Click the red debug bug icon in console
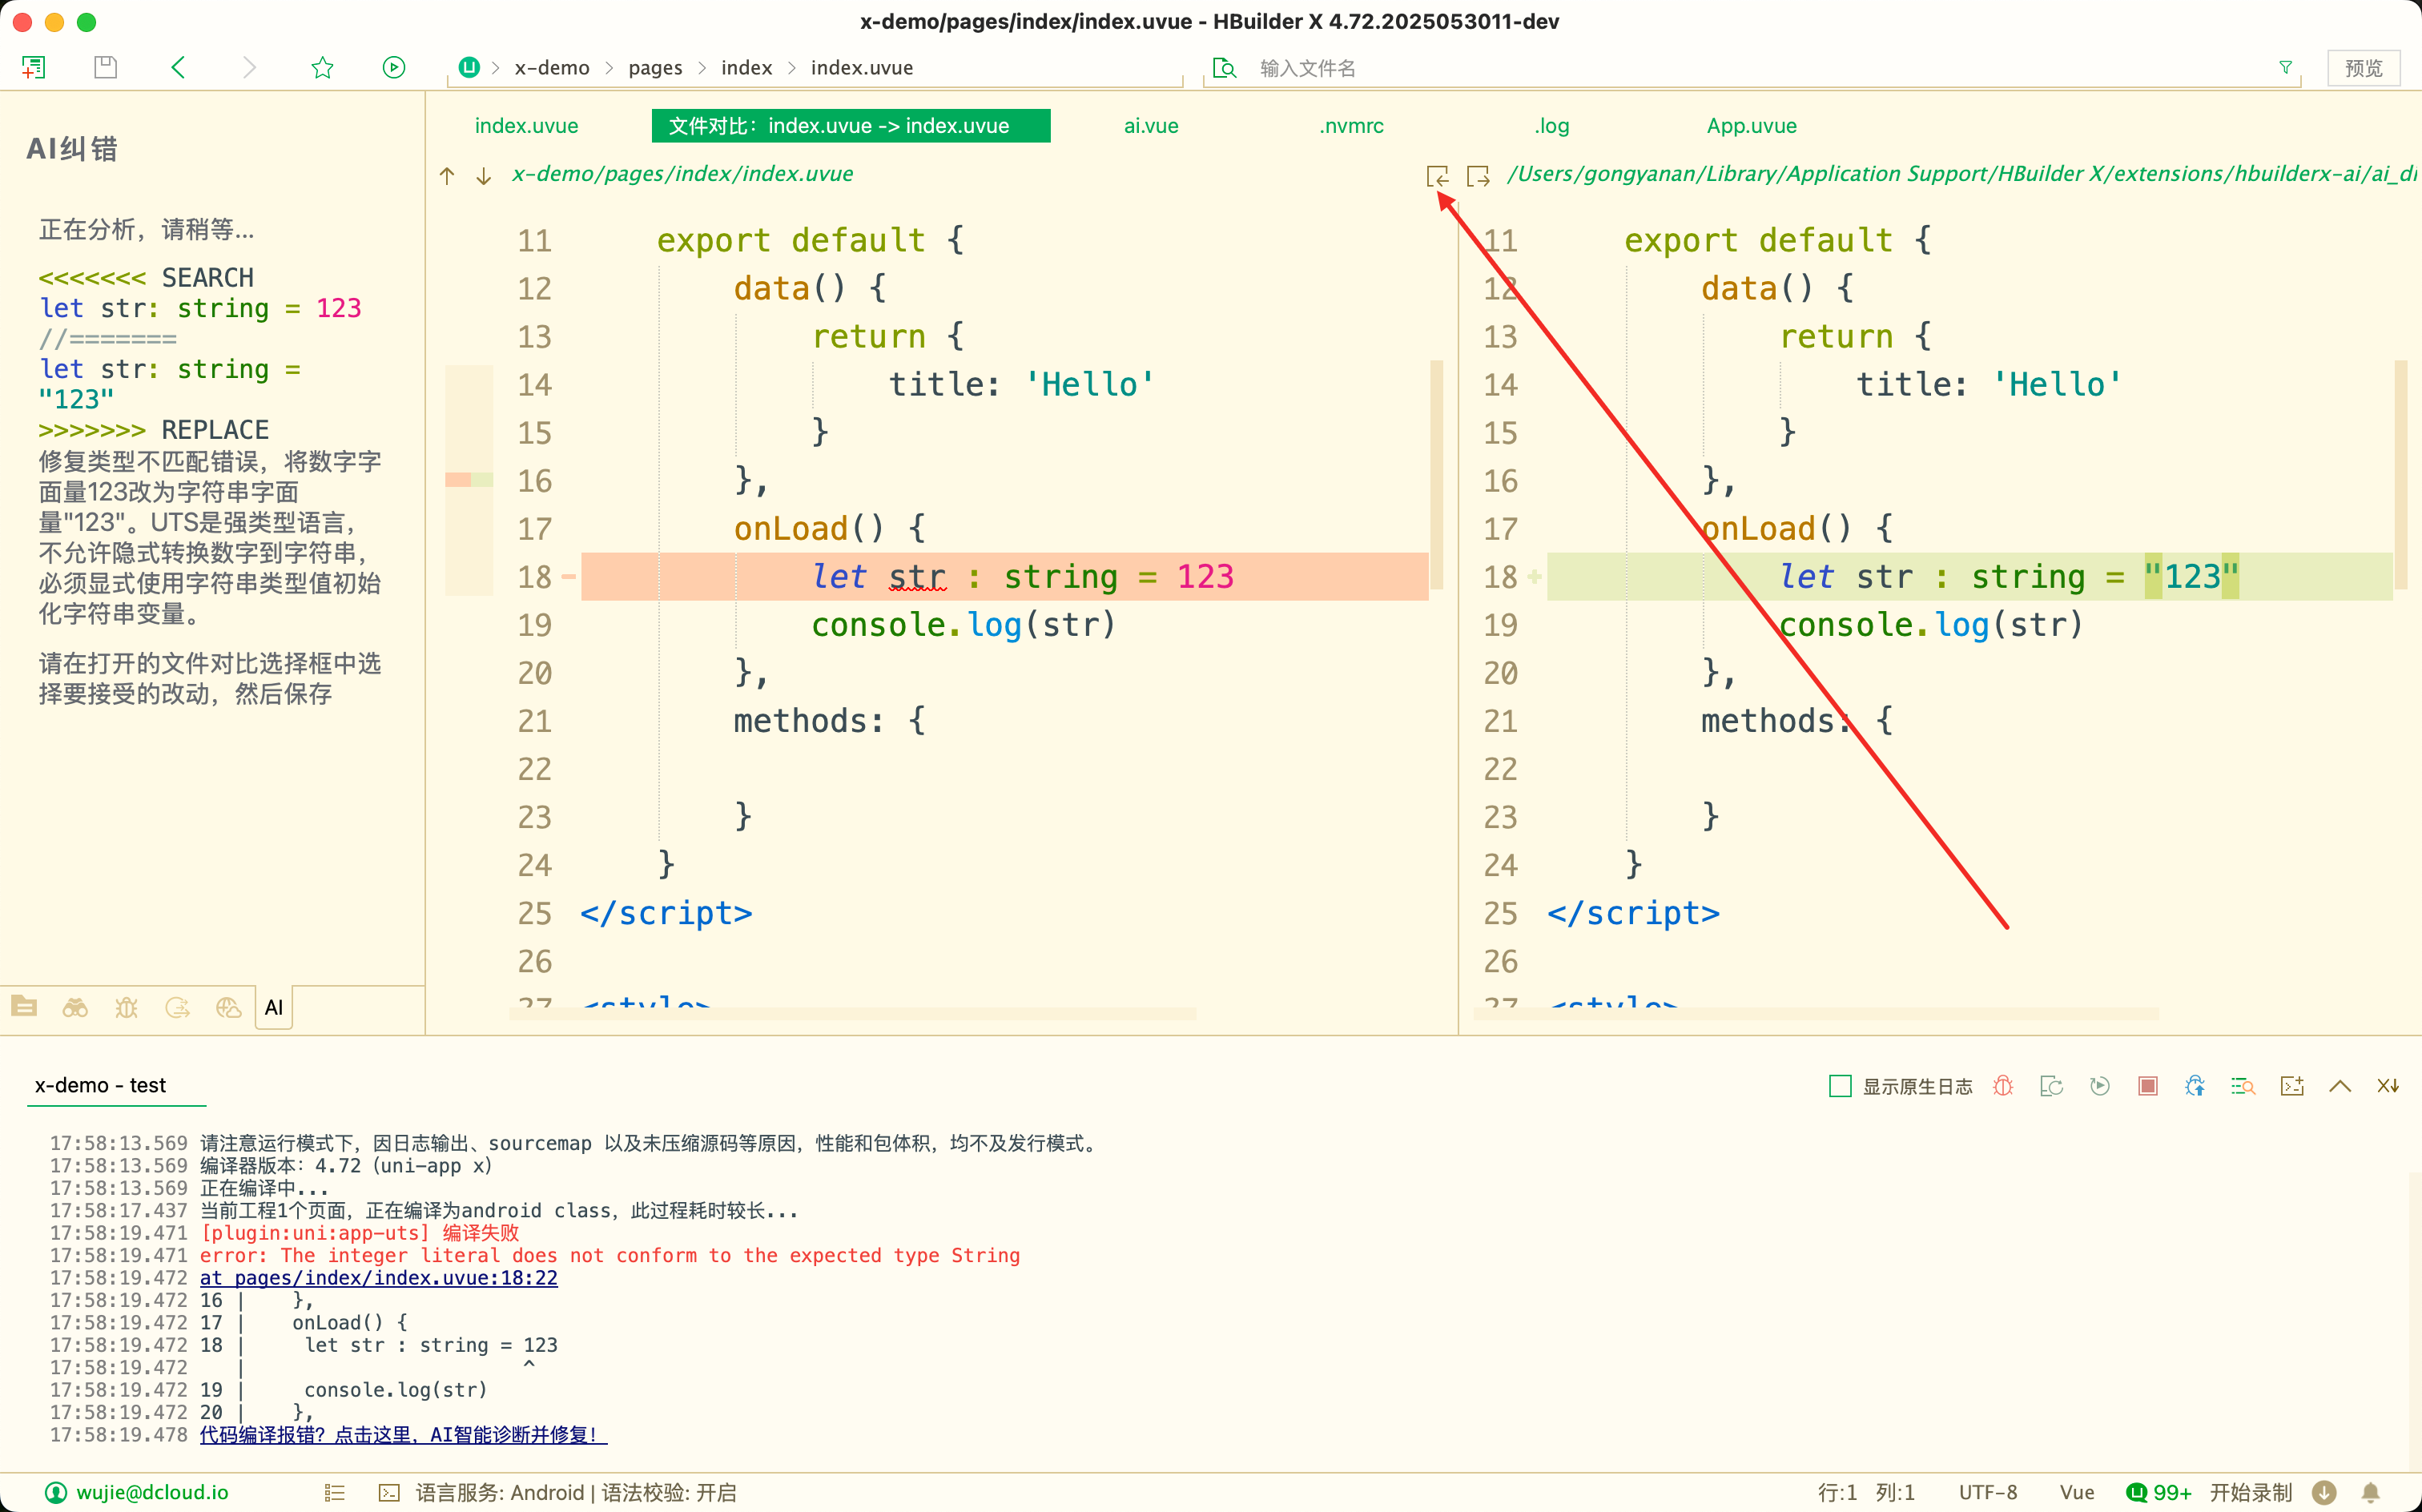The image size is (2422, 1512). tap(2003, 1086)
